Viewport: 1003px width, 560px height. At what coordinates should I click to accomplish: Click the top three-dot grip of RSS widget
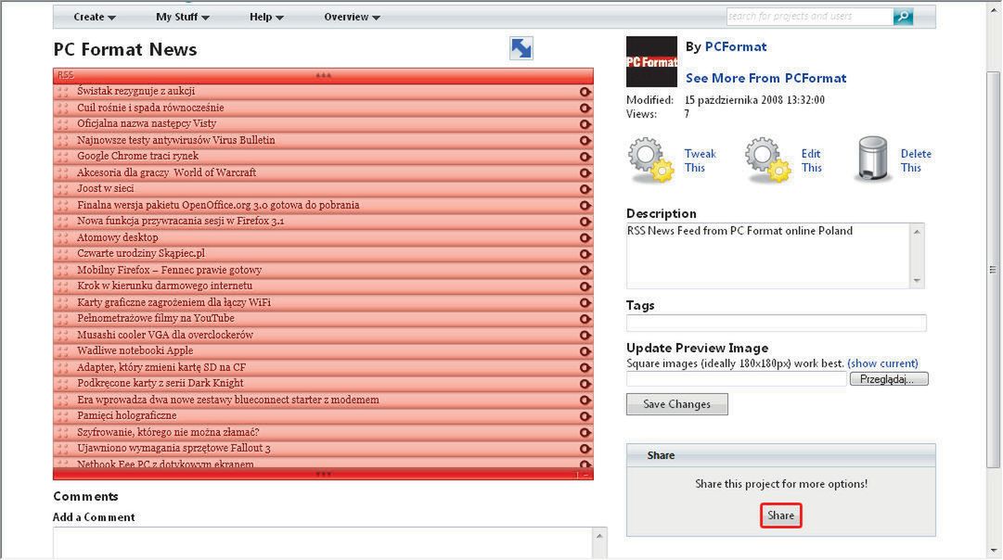pyautogui.click(x=323, y=75)
